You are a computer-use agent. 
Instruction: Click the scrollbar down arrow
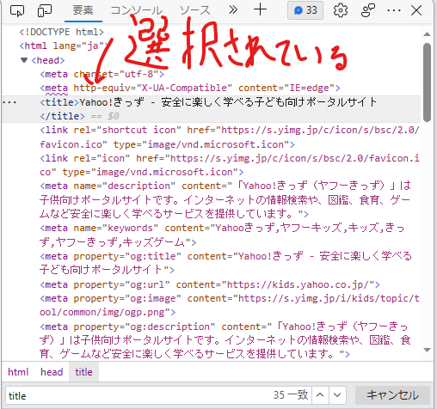click(x=427, y=350)
